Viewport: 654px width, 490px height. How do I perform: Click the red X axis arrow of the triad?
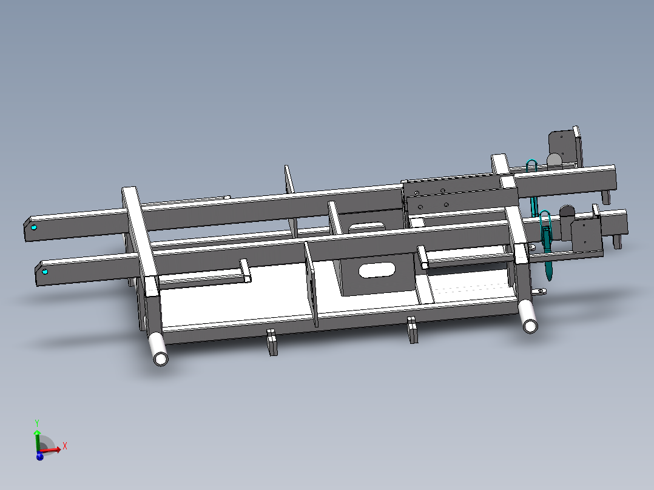[x=51, y=450]
